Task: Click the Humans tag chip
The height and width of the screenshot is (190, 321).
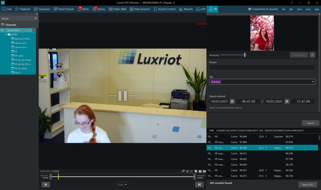Action: (x=216, y=82)
